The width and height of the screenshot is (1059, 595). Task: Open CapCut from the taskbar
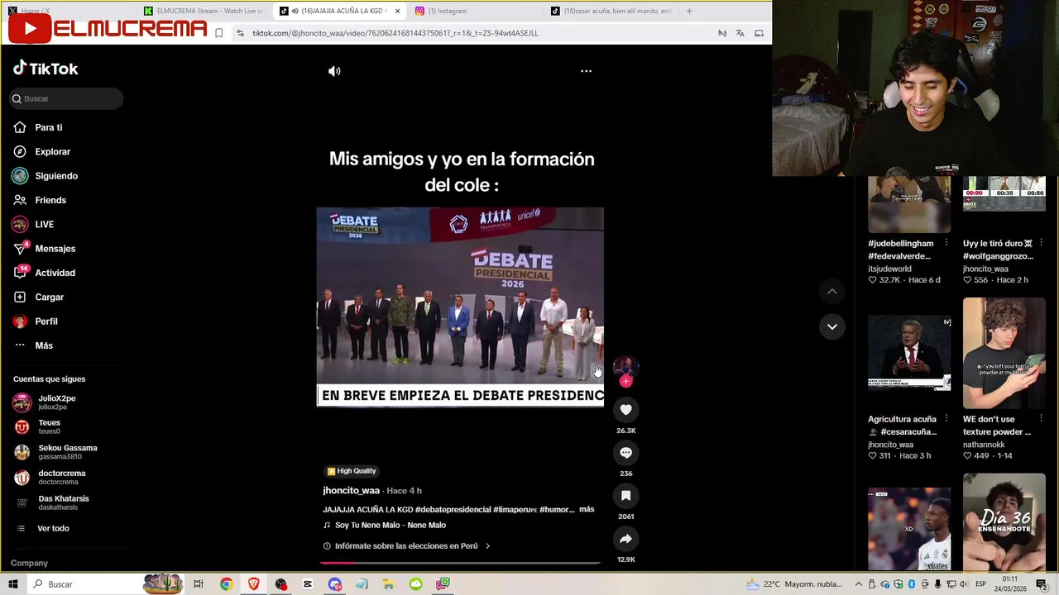tap(307, 584)
